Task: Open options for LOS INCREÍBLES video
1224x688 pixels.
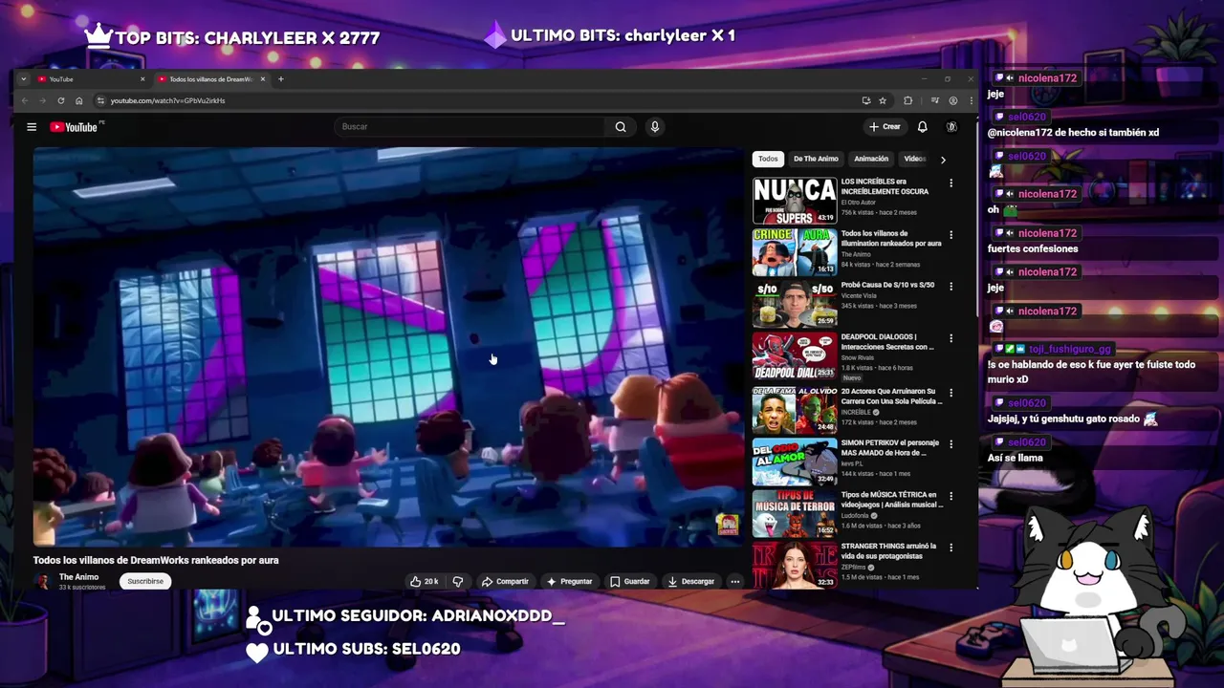Action: tap(951, 183)
